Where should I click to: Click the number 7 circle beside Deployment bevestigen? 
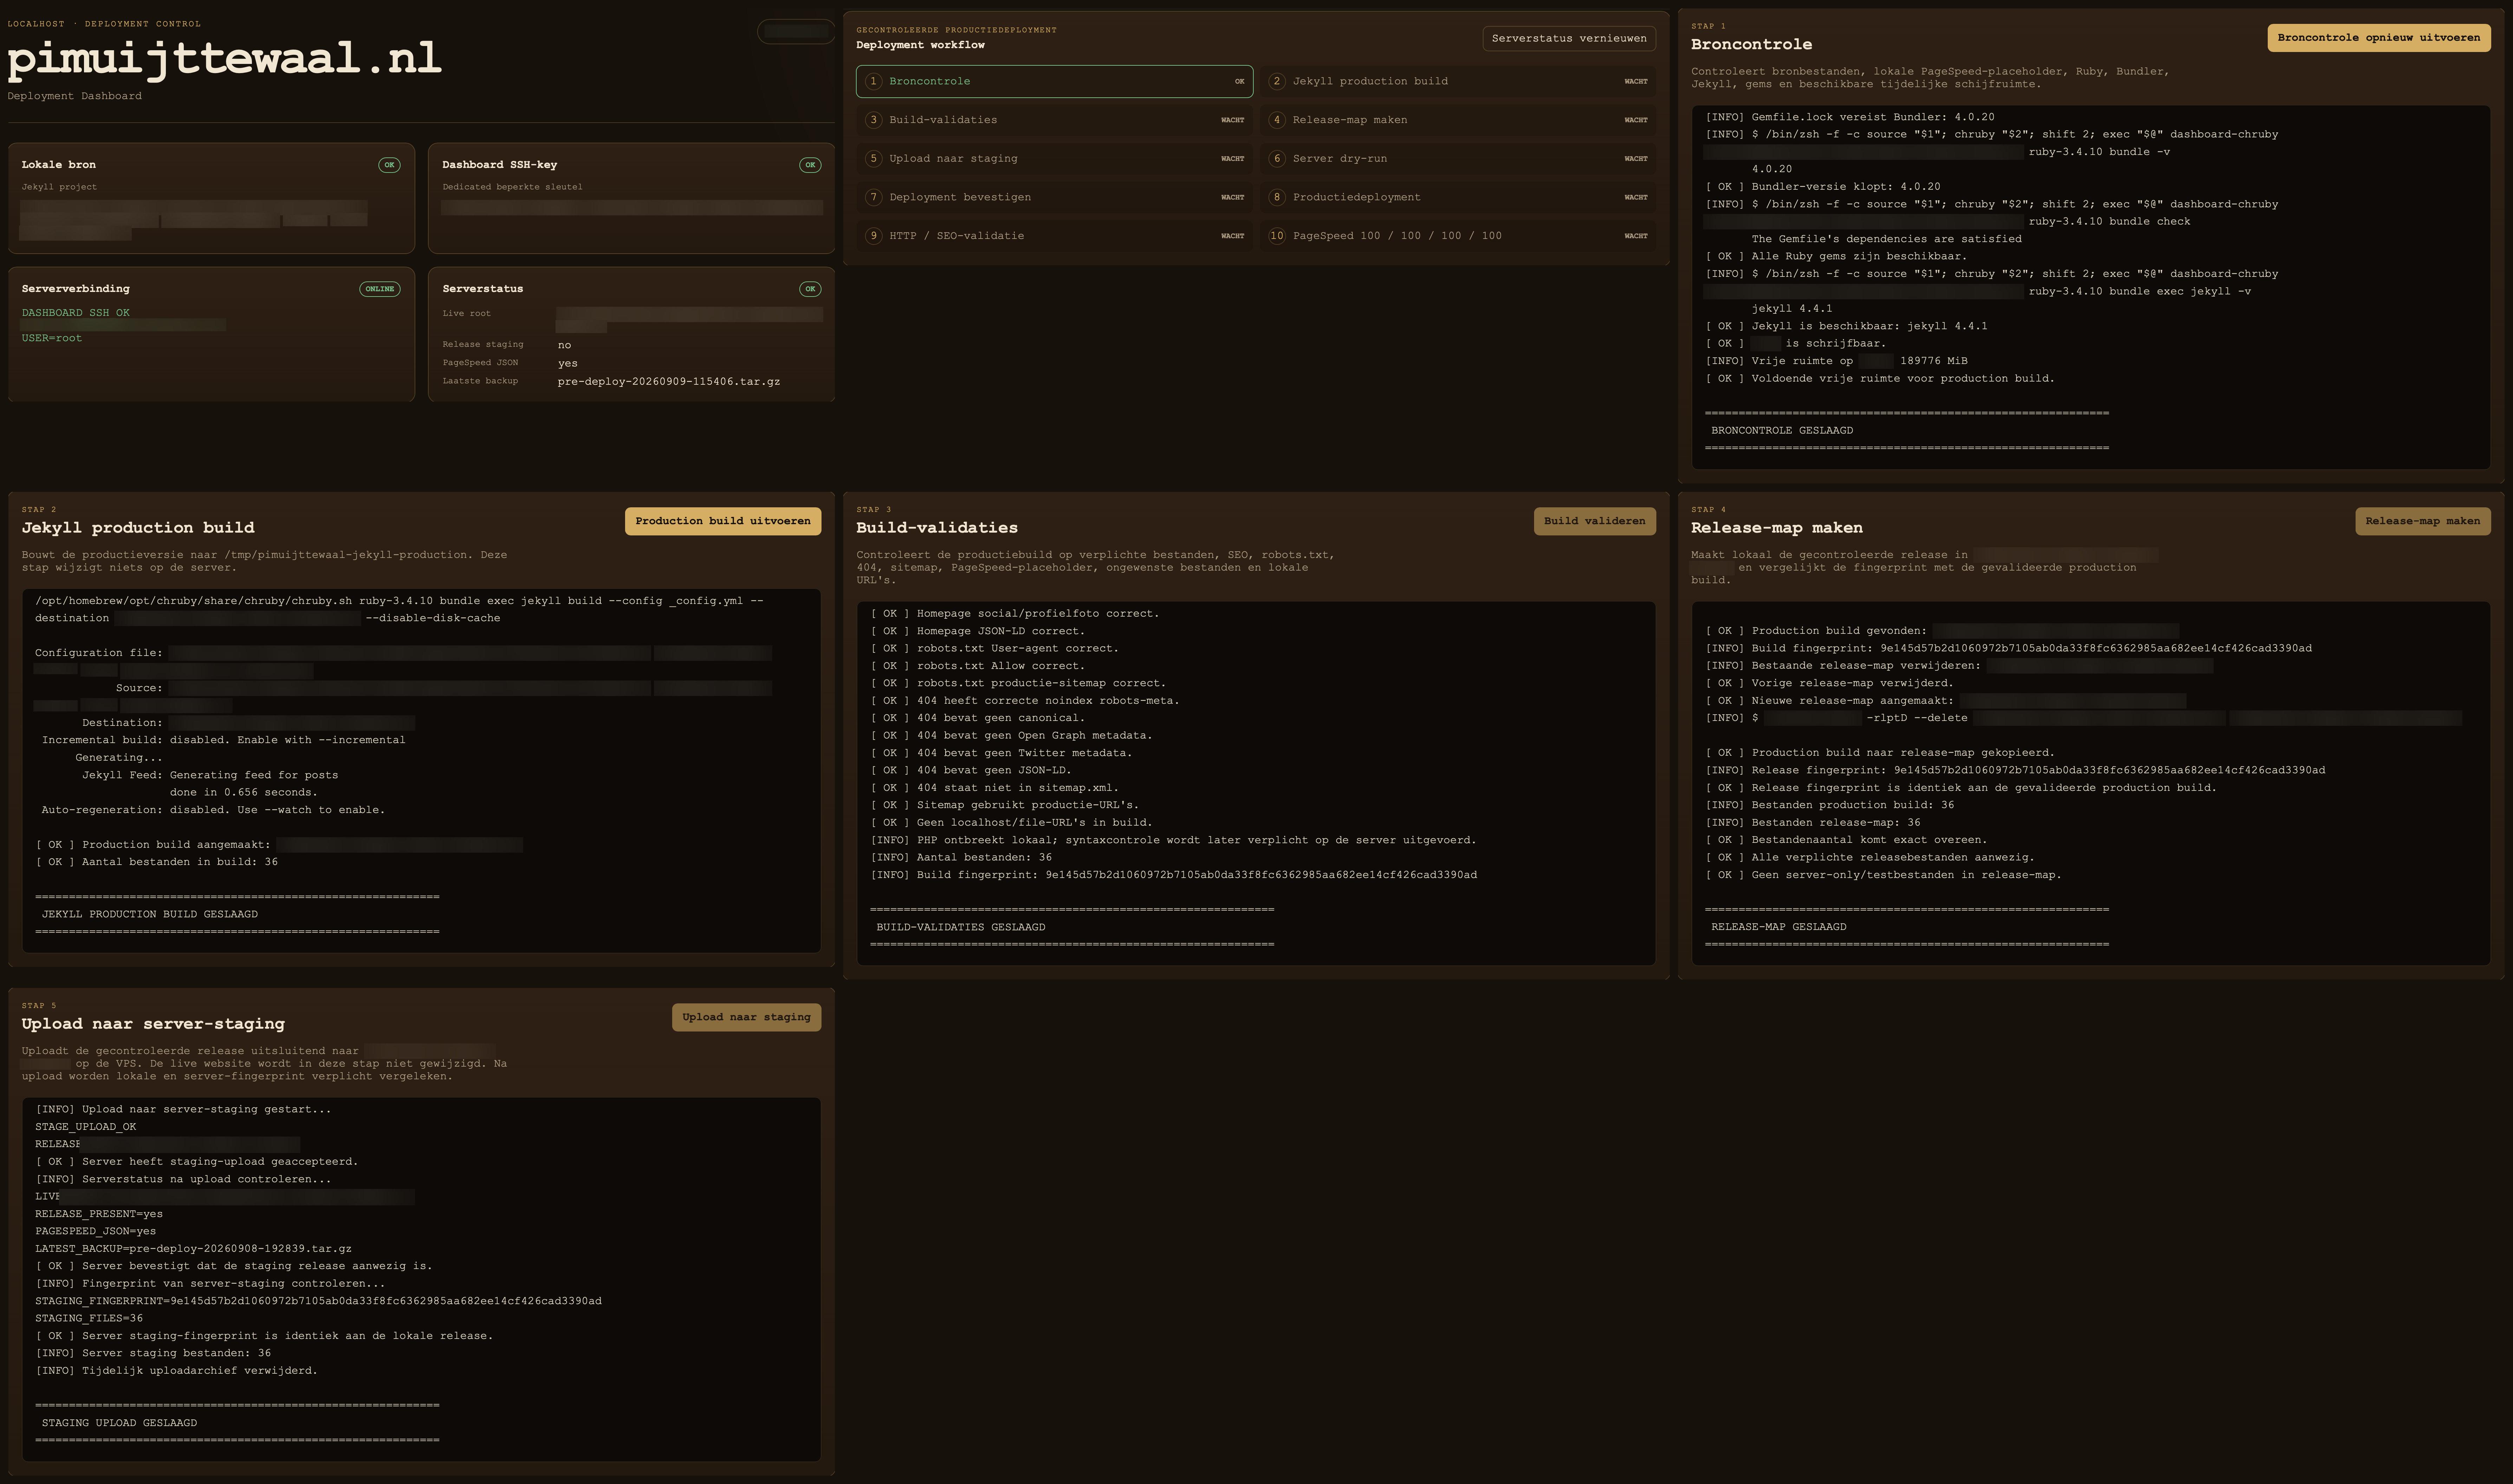pyautogui.click(x=874, y=197)
